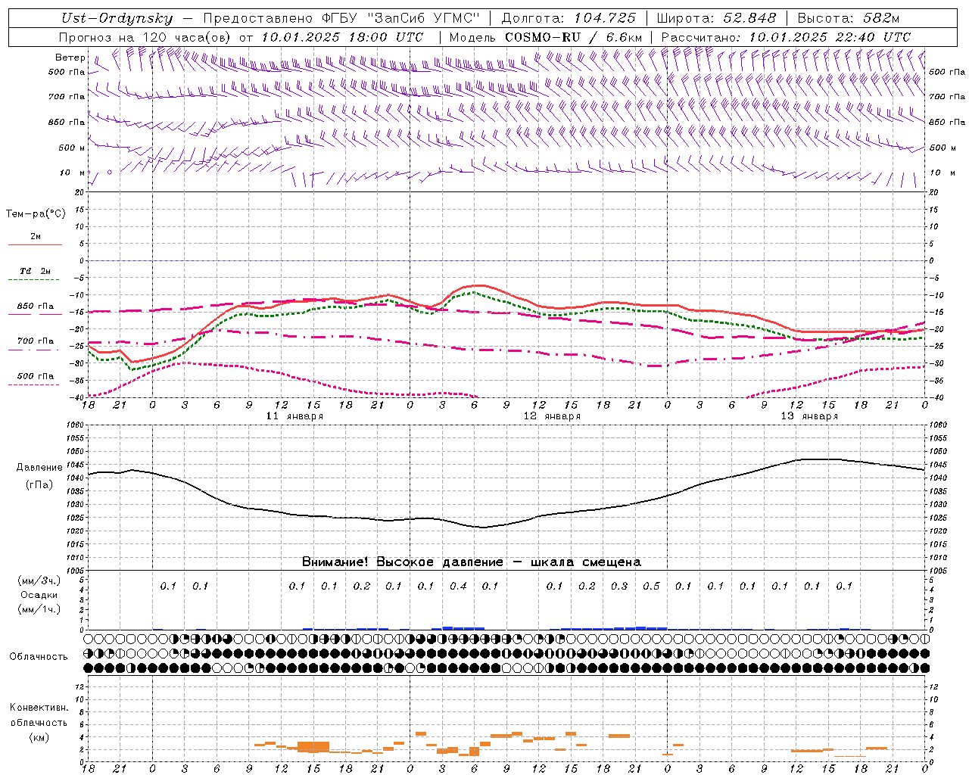Image resolution: width=969 pixels, height=775 pixels.
Task: Click the Тем-ра(°C) temperature panel label
Action: pyautogui.click(x=36, y=213)
